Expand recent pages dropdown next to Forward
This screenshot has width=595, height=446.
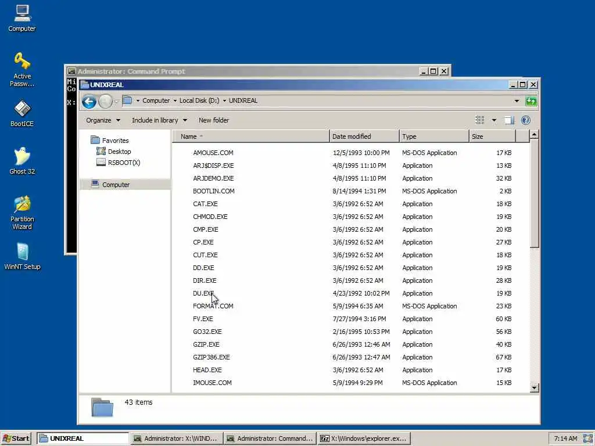(x=116, y=101)
